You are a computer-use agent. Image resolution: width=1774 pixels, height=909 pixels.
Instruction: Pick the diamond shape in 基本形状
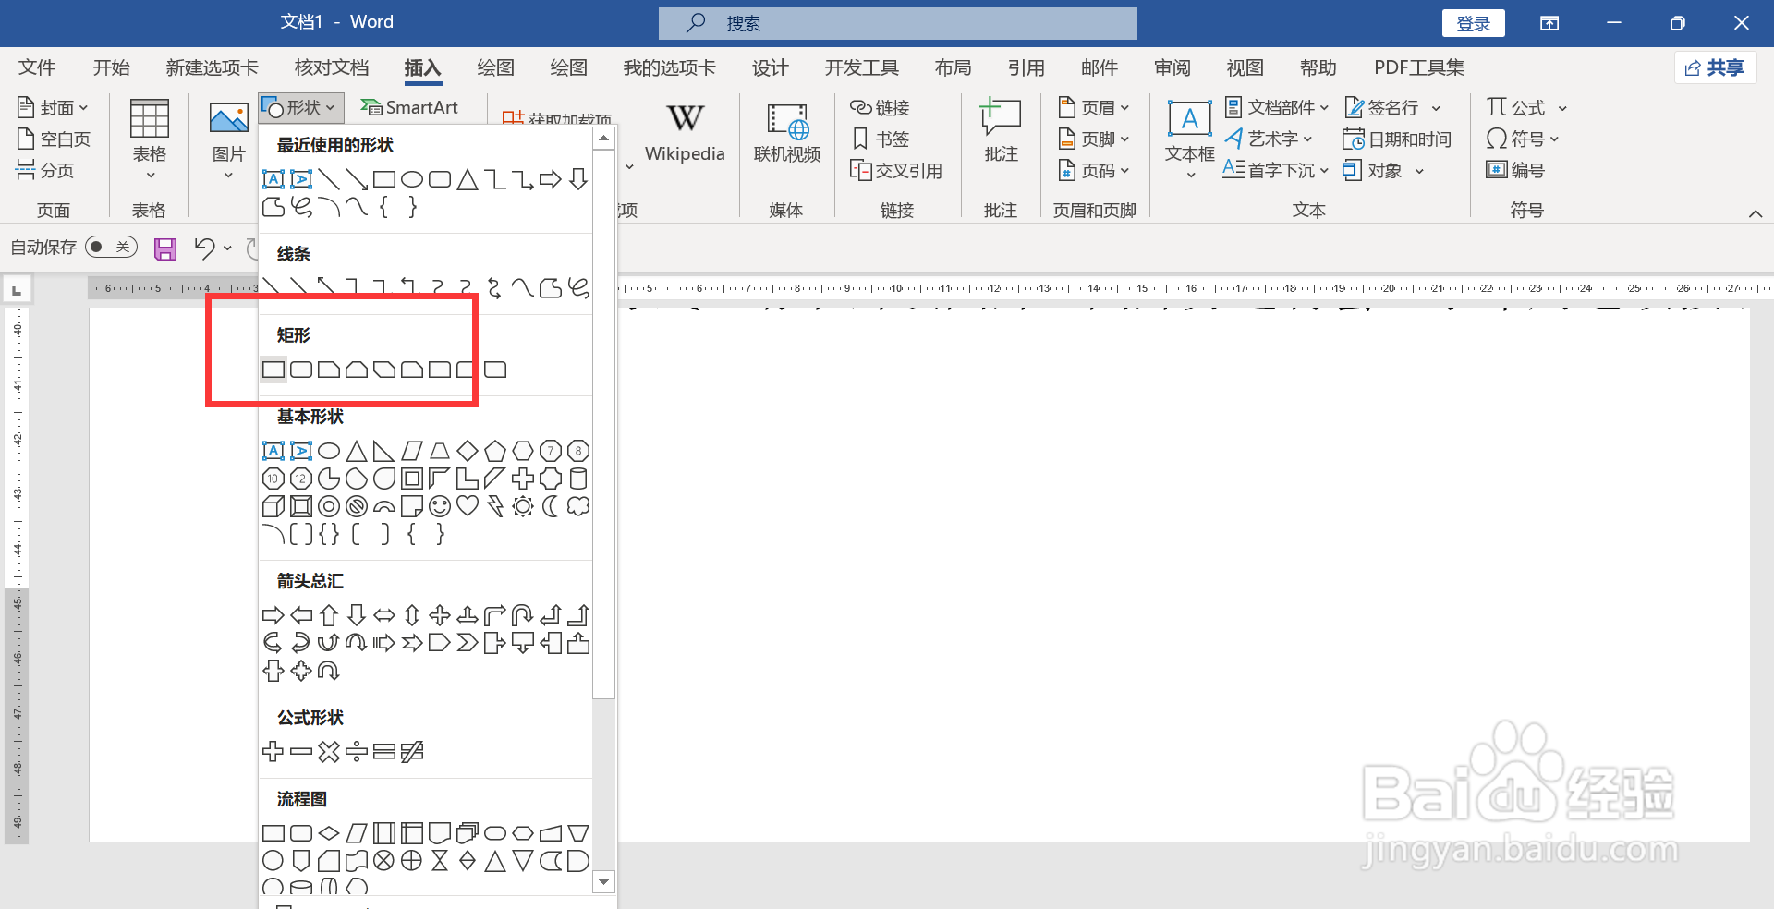tap(468, 451)
